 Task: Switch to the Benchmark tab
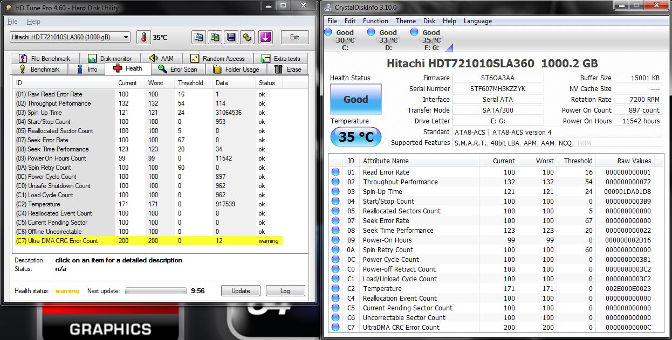click(x=40, y=70)
